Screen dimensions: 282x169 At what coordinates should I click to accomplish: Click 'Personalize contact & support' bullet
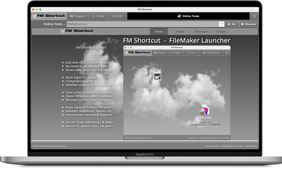coord(88,115)
